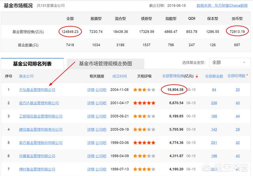Select total scale value 124849.23
253x176 pixels.
tap(70, 32)
